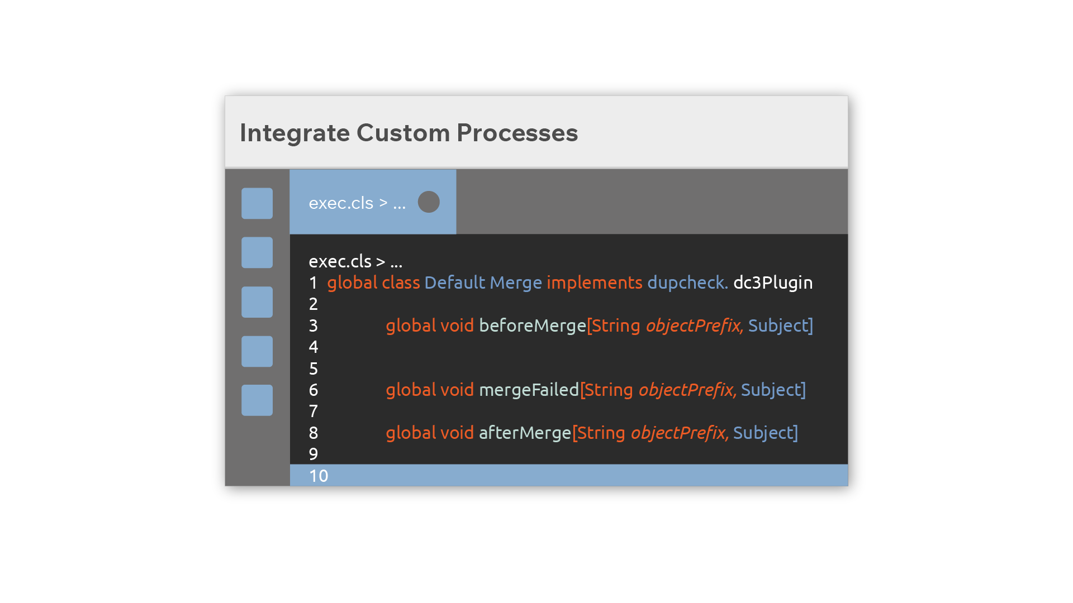Click the Integrate Custom Processes heading
This screenshot has width=1073, height=603.
point(409,133)
